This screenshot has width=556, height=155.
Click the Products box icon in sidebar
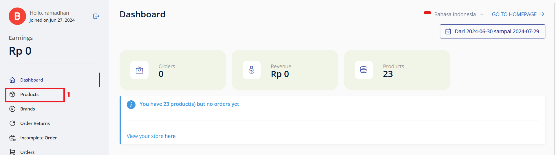coord(12,95)
